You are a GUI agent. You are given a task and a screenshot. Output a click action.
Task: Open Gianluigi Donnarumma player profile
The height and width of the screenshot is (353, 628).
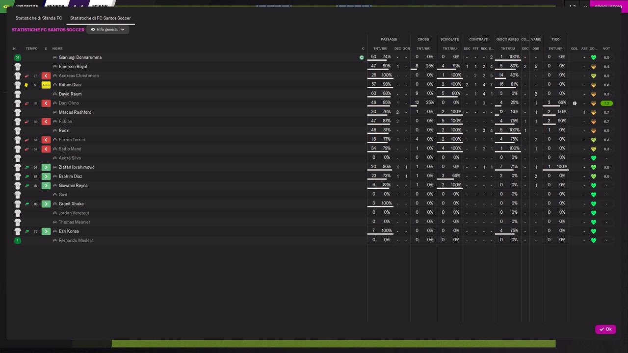coord(80,57)
